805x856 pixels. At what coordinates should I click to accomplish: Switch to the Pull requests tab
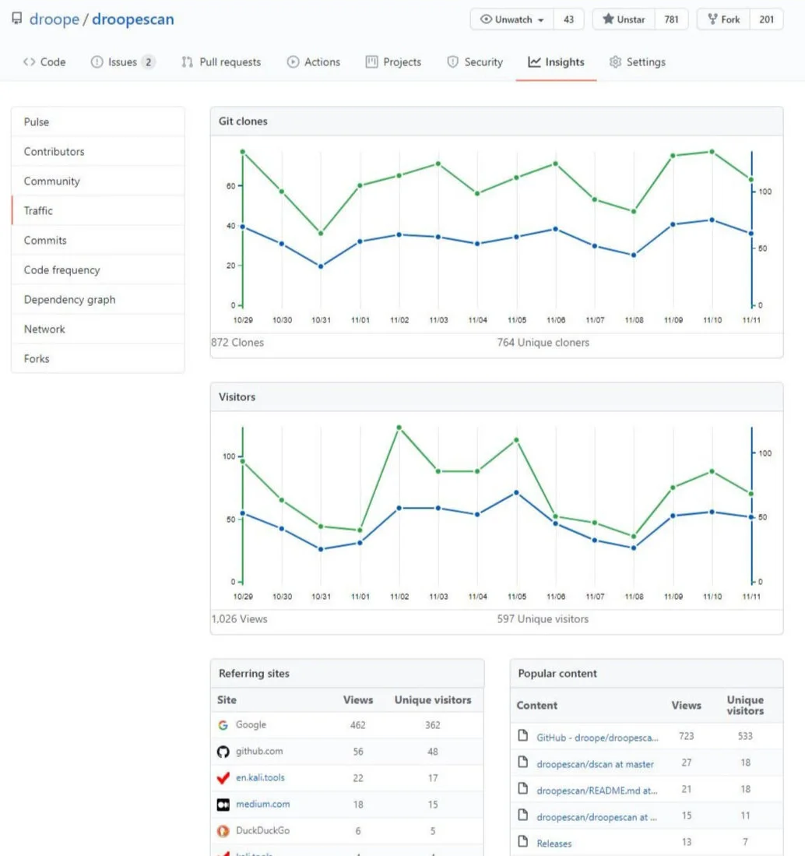point(221,62)
